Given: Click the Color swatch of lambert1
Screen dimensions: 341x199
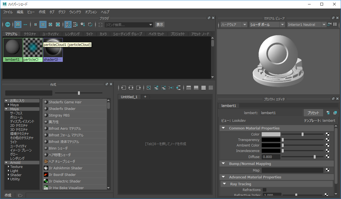Looking at the screenshot, I should [x=271, y=134].
